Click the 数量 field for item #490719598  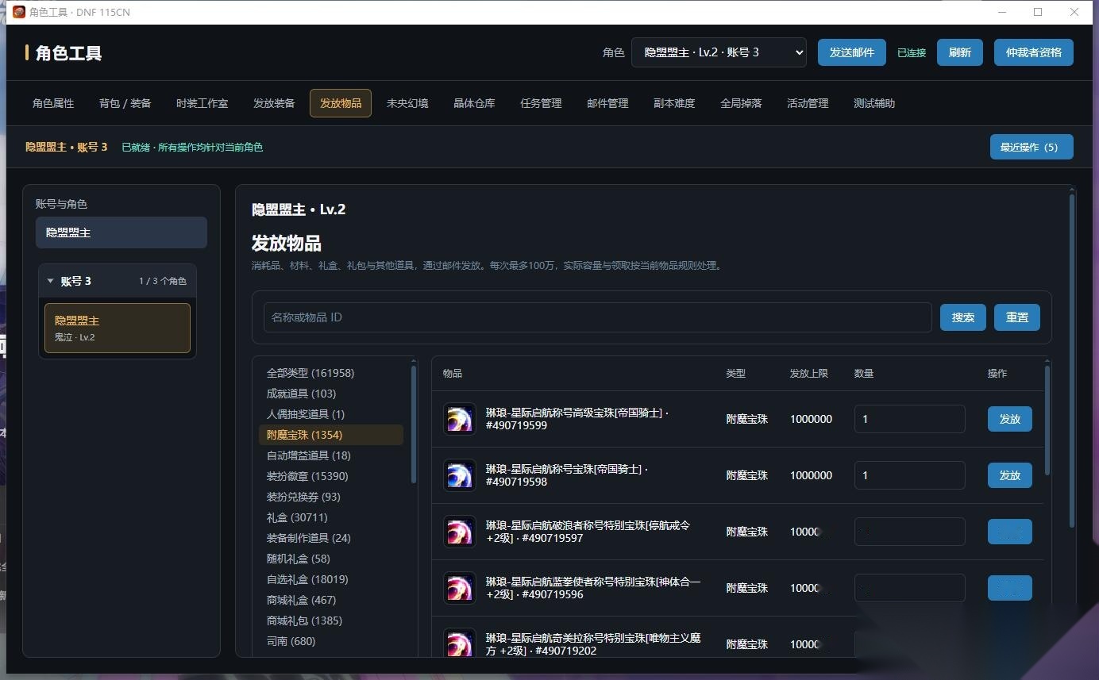[x=910, y=475]
